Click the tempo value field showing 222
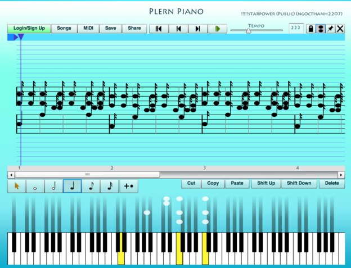 point(295,28)
